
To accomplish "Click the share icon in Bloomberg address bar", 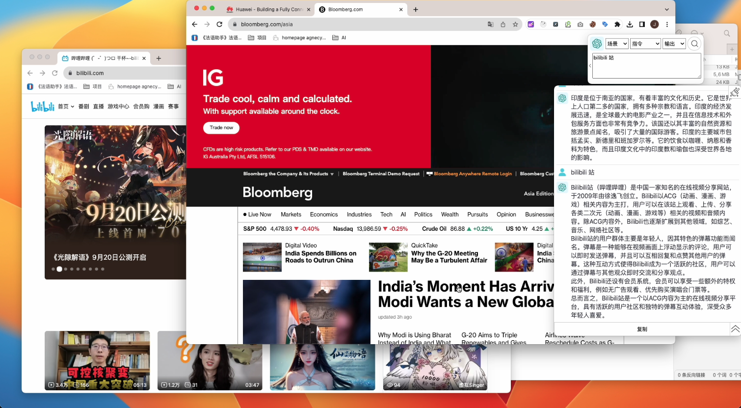I will coord(503,24).
